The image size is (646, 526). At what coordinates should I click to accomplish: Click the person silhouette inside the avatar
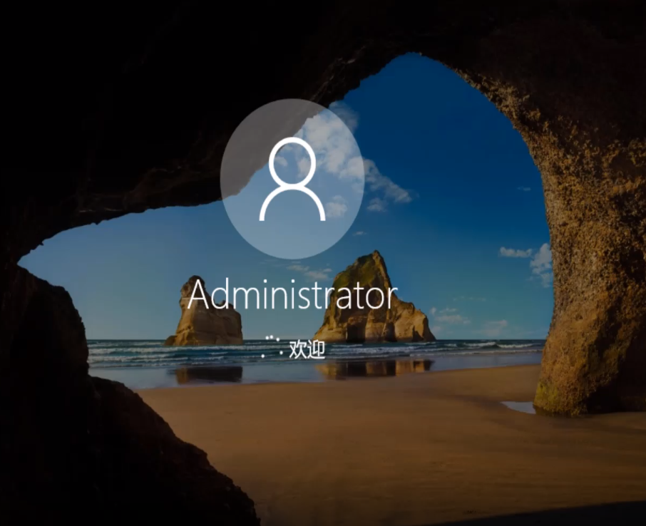[292, 178]
